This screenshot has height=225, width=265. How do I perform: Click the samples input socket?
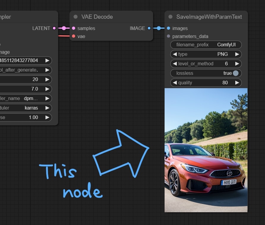(x=73, y=28)
